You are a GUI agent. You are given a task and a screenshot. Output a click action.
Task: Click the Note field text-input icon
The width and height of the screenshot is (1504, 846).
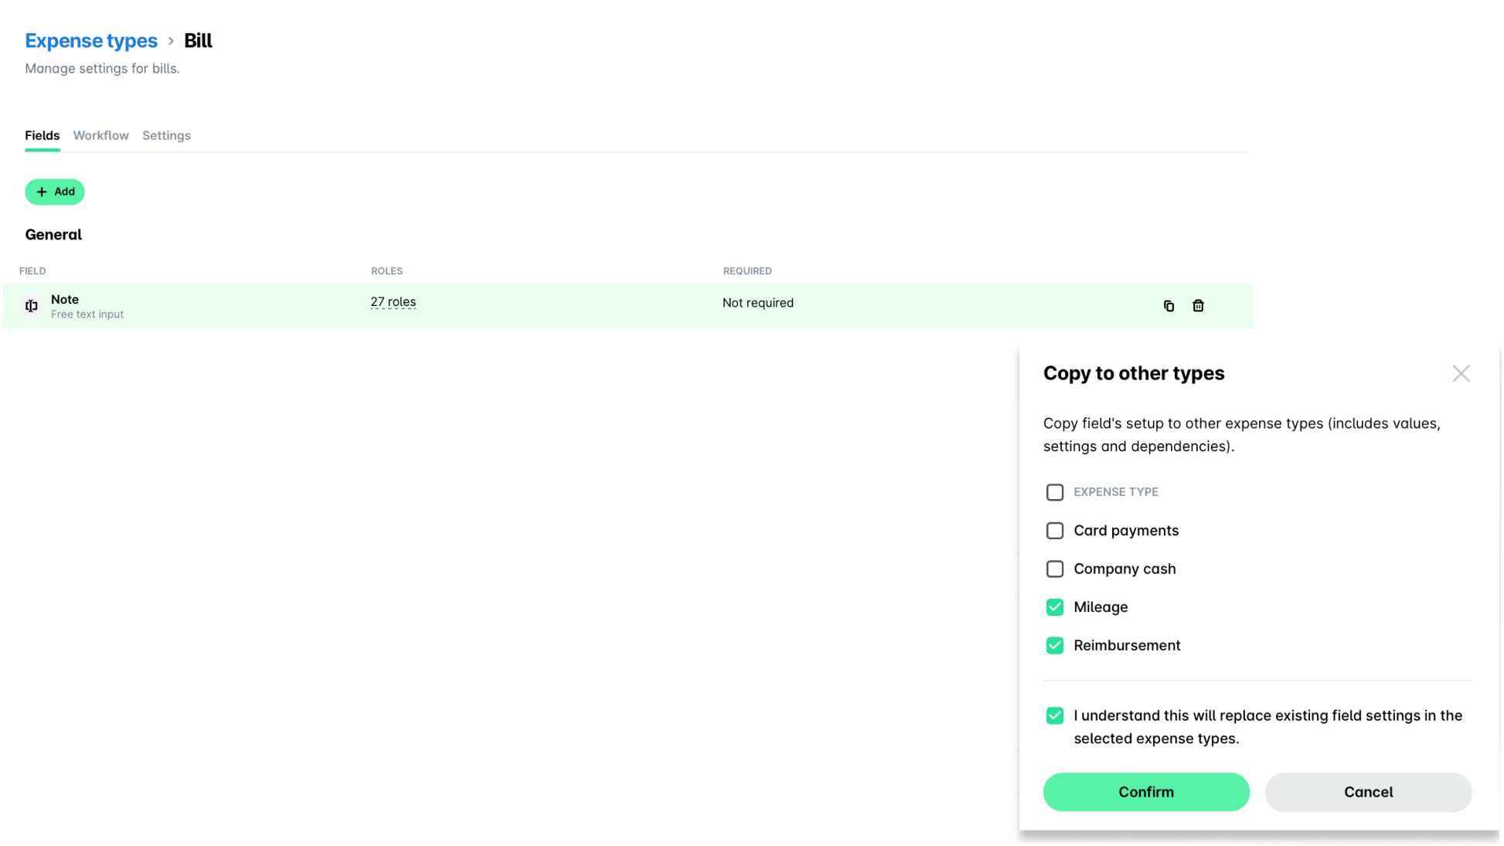point(32,306)
